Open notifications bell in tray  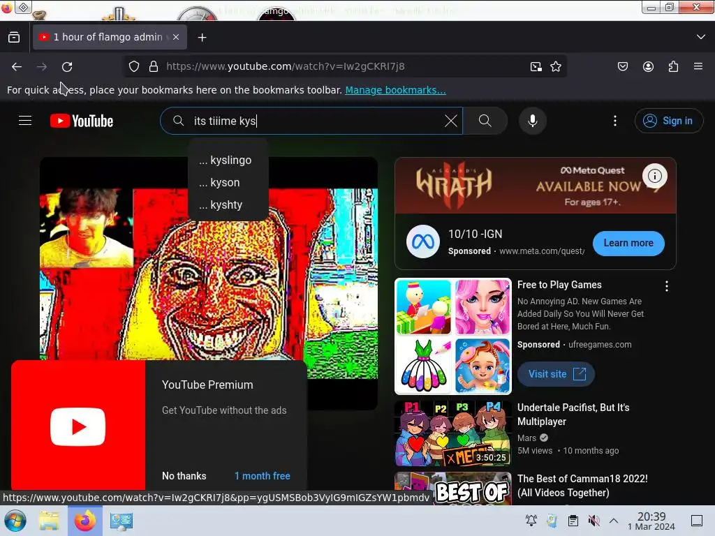531,521
